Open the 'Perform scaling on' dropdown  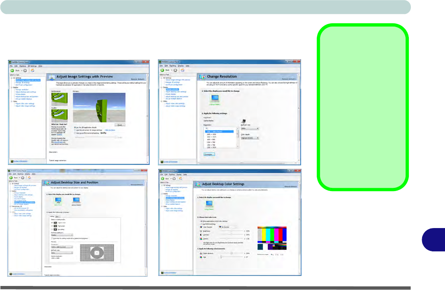tap(62, 235)
